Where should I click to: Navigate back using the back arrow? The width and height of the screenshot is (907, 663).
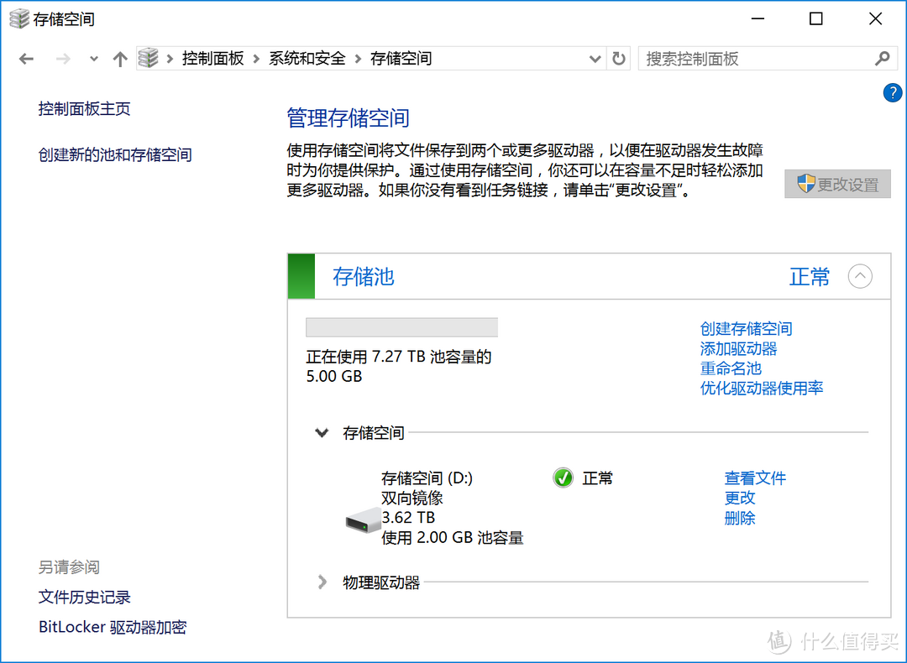pos(26,58)
